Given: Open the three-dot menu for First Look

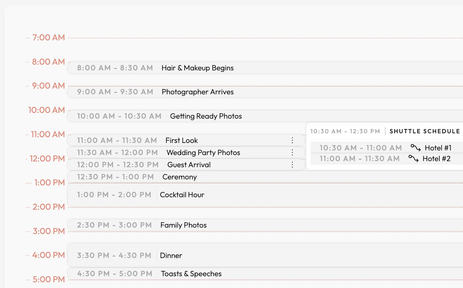Looking at the screenshot, I should (292, 140).
